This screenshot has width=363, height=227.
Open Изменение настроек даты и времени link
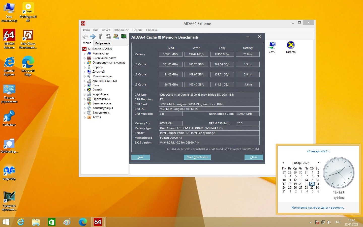pos(318,208)
